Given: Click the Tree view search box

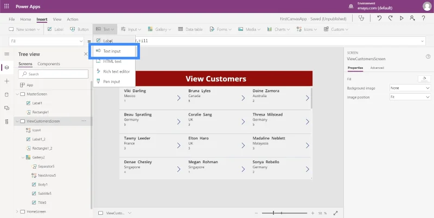Looking at the screenshot, I should coord(53,74).
